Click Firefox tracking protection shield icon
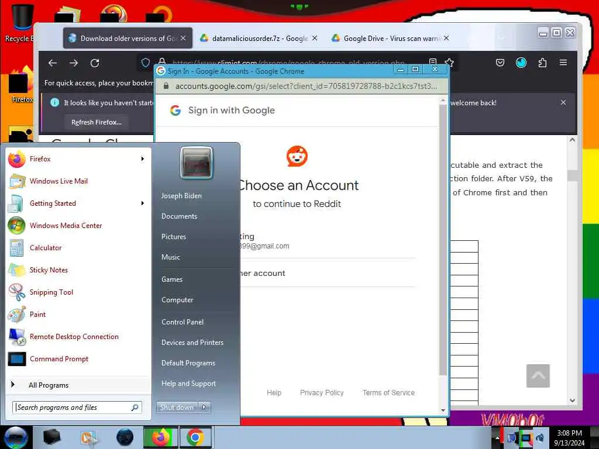Viewport: 599px width, 449px height. pos(146,63)
